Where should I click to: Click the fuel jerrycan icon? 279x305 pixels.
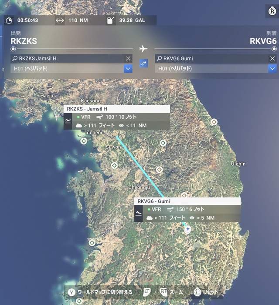110,20
